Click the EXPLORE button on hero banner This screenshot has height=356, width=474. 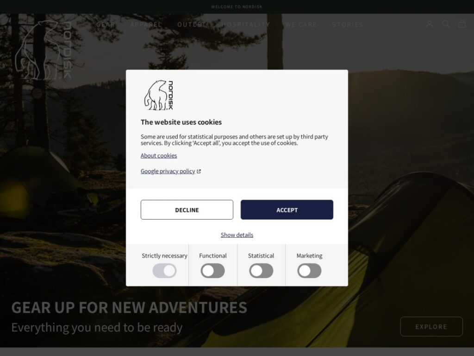coord(431,327)
